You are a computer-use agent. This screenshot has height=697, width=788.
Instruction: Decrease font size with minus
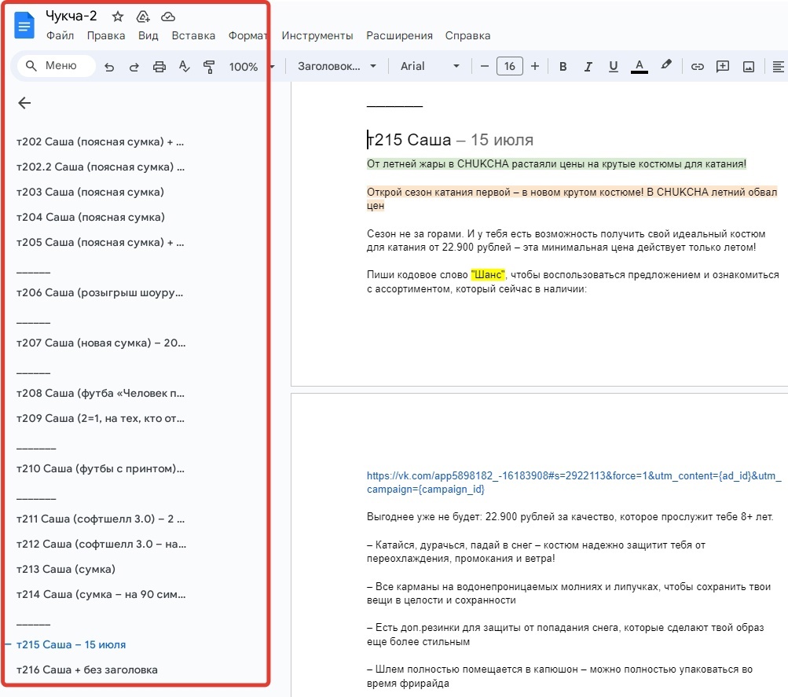pos(485,66)
